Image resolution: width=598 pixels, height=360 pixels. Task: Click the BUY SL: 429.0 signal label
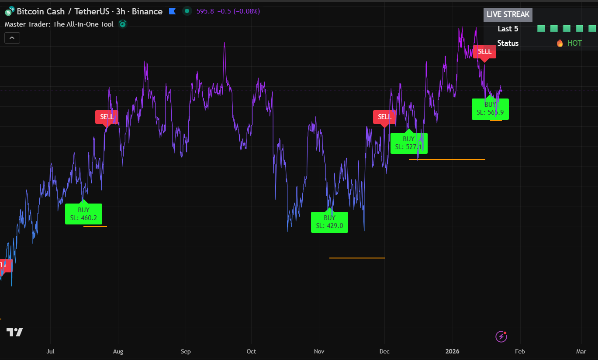point(329,222)
